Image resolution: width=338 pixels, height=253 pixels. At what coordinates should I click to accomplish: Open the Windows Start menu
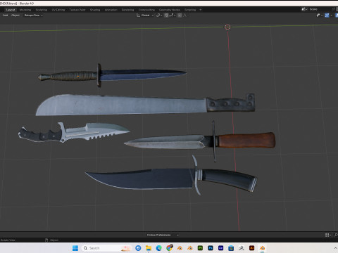75,248
